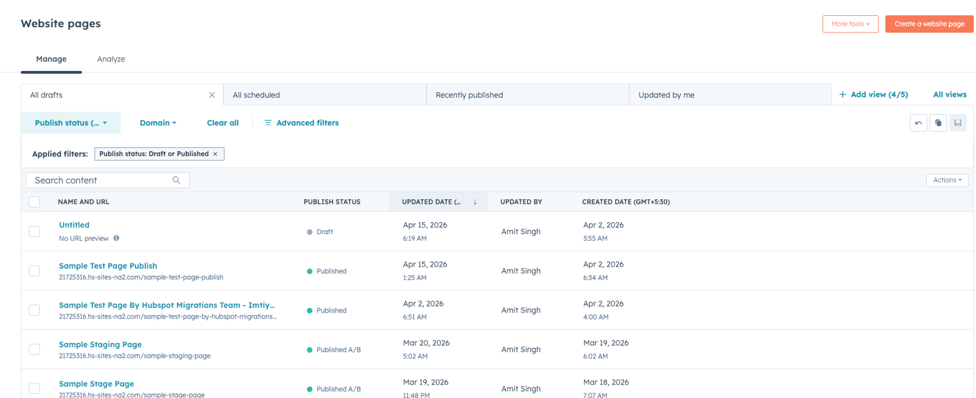Switch to the Analyze tab
This screenshot has width=976, height=398.
[111, 59]
